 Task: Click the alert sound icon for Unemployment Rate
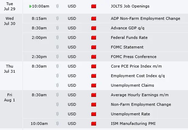(x=57, y=114)
